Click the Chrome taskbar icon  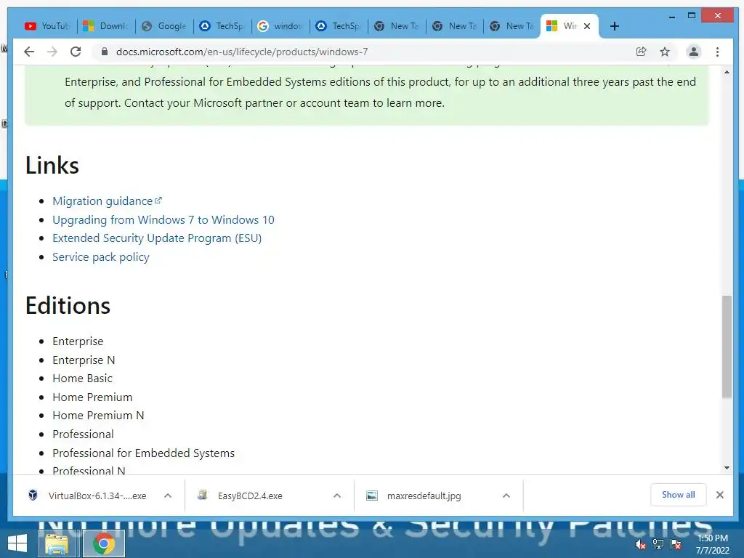[104, 543]
